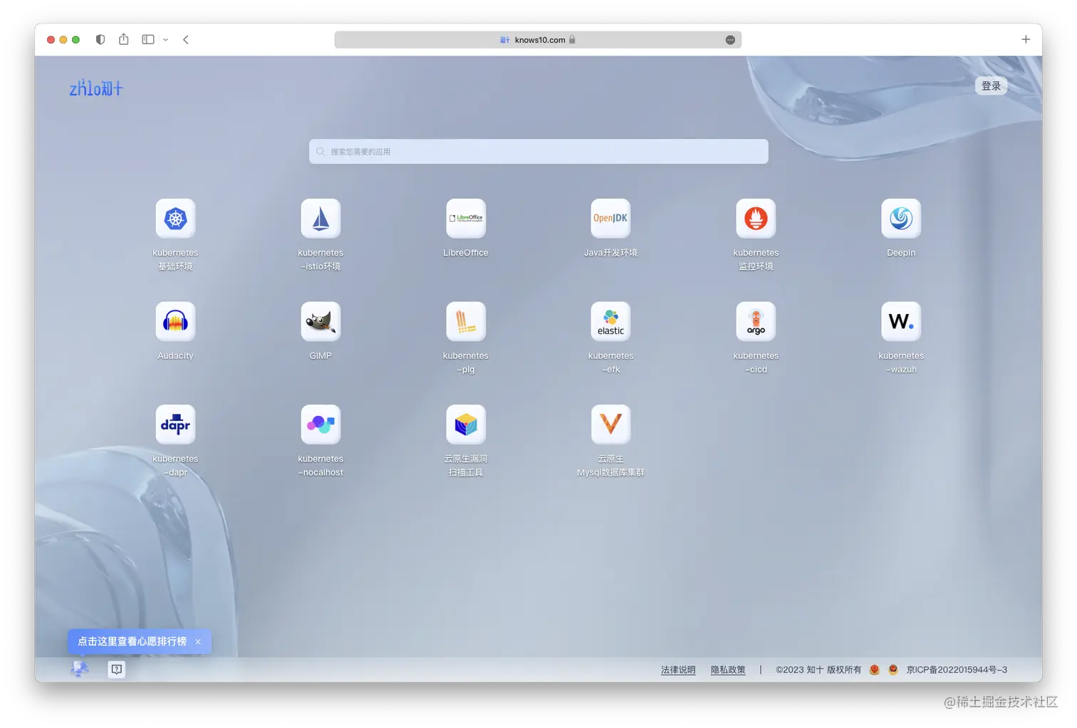The width and height of the screenshot is (1077, 728).
Task: Click the Java开发环境 text label
Action: coord(610,253)
